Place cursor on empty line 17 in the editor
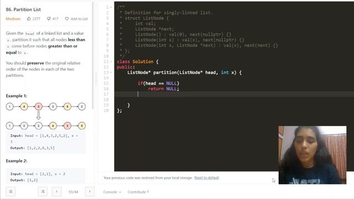This screenshot has width=354, height=199. (x=234, y=95)
